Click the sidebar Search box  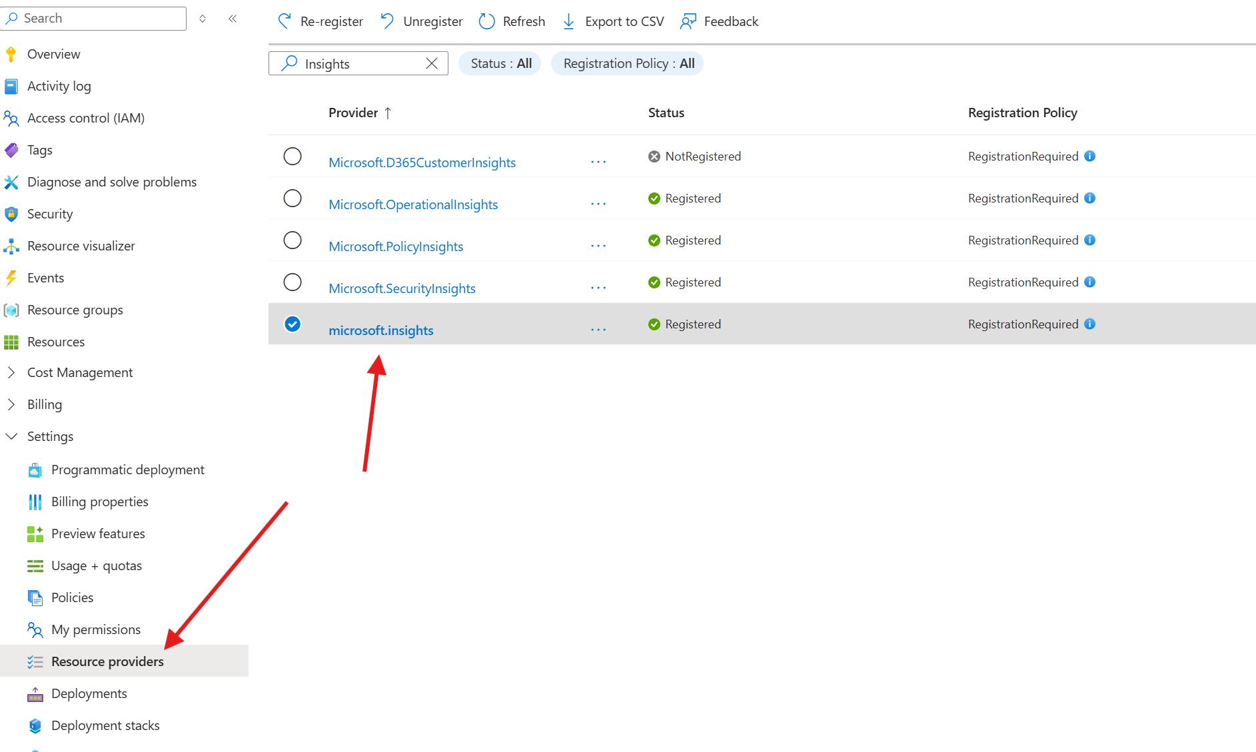[x=93, y=18]
